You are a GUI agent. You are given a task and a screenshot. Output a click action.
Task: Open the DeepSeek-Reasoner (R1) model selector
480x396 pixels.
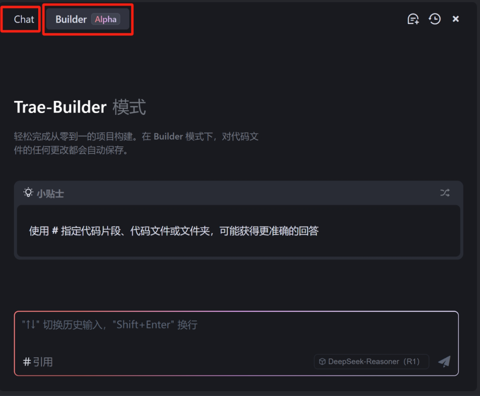pos(371,362)
